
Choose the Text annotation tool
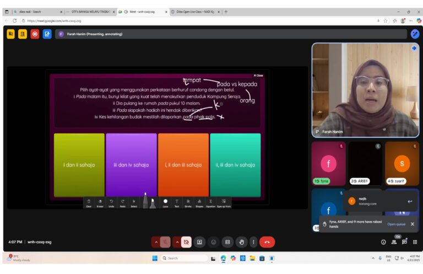pyautogui.click(x=177, y=202)
